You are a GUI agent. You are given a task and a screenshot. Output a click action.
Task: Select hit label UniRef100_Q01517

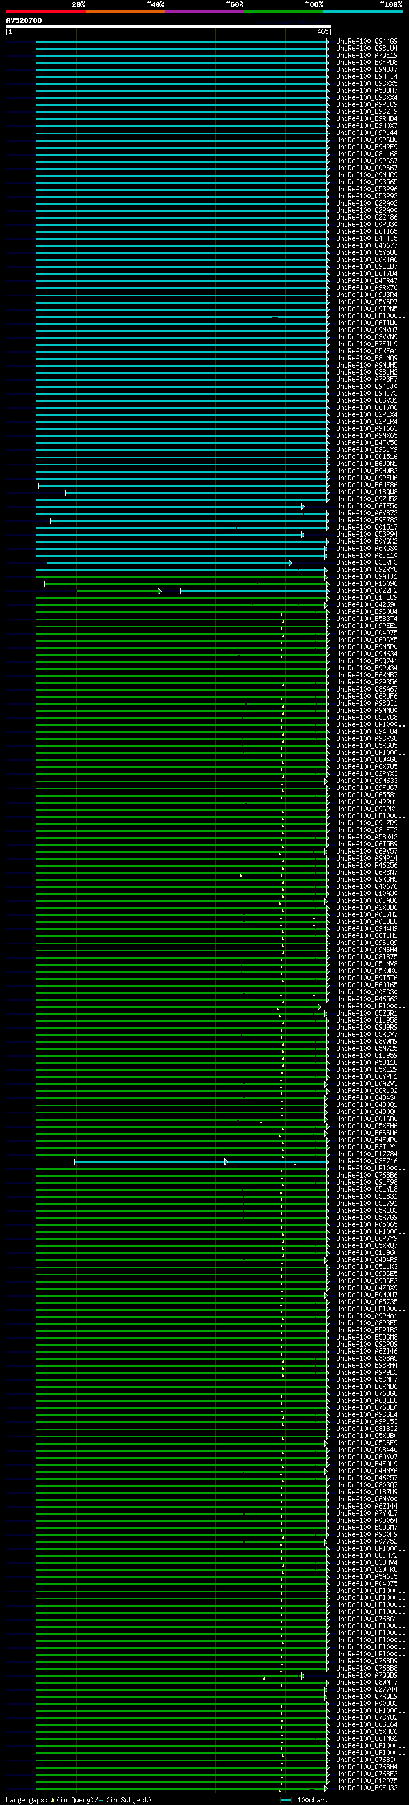367,528
